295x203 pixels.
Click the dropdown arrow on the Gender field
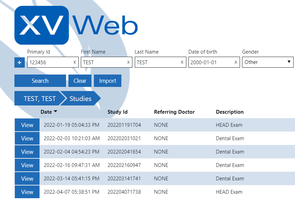coord(289,62)
